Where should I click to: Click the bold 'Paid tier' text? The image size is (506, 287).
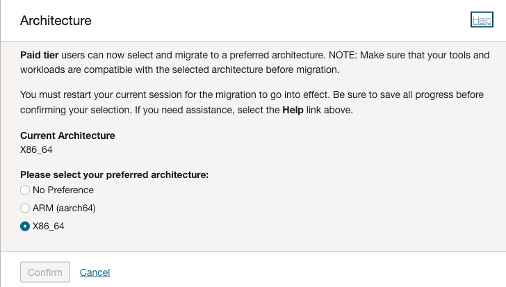point(41,55)
